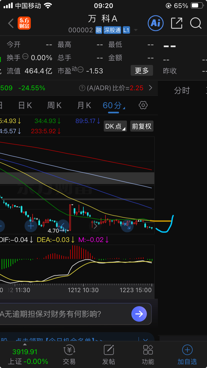Open 发帖 post icon in bottom bar
Image resolution: width=207 pixels, height=368 pixels.
[109, 354]
